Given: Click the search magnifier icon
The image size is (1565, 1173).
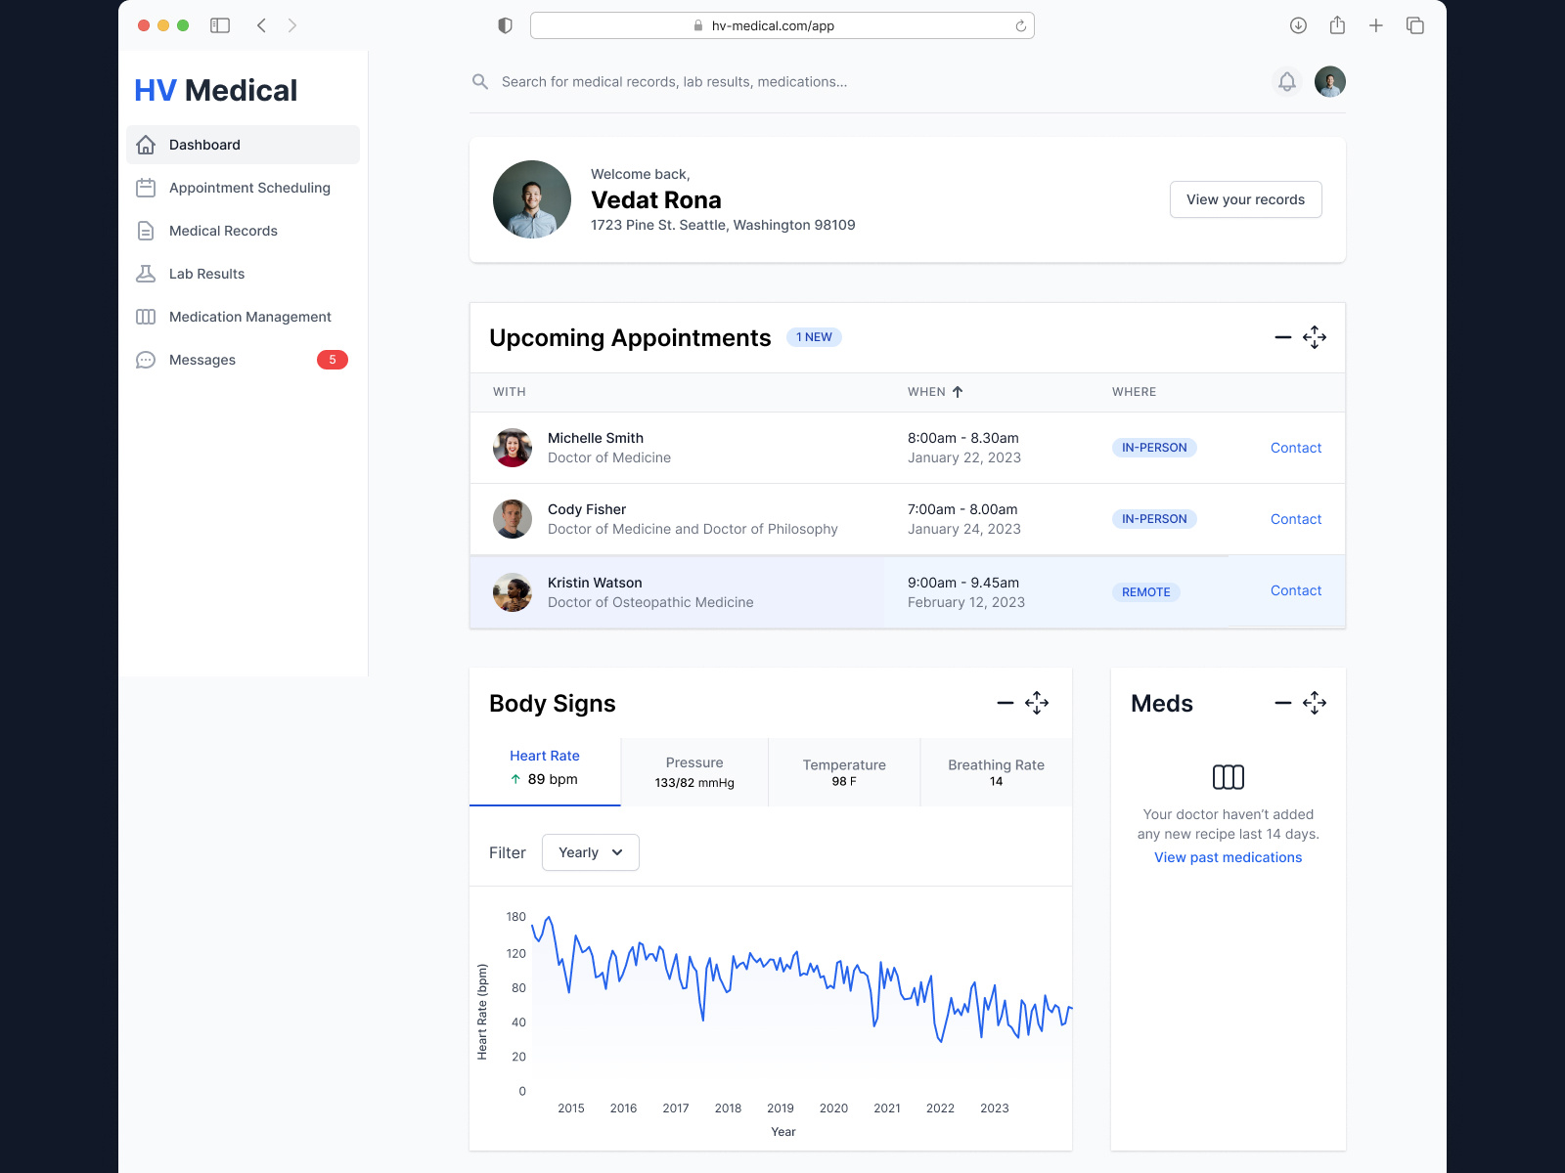Looking at the screenshot, I should [x=480, y=82].
